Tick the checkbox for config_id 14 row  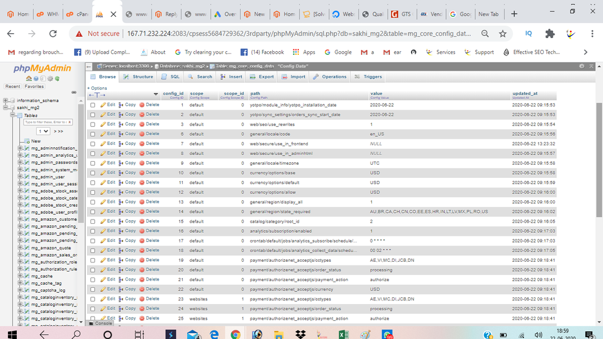(x=92, y=212)
